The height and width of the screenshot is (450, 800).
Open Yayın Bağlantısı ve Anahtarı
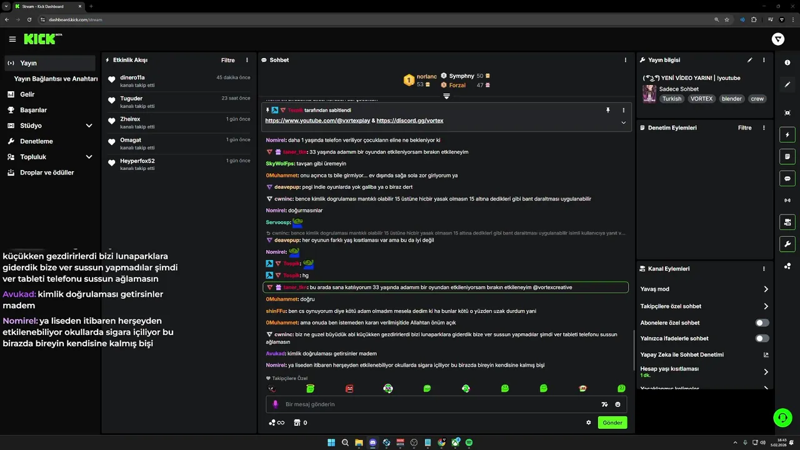tap(56, 79)
